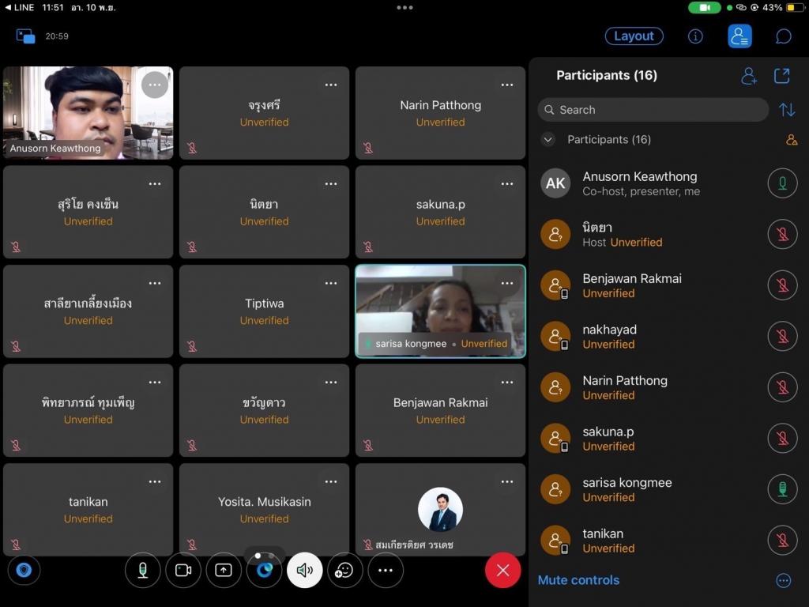Unmute Benjawan Rakmai in participants list
Viewport: 809px width, 607px height.
tap(782, 285)
